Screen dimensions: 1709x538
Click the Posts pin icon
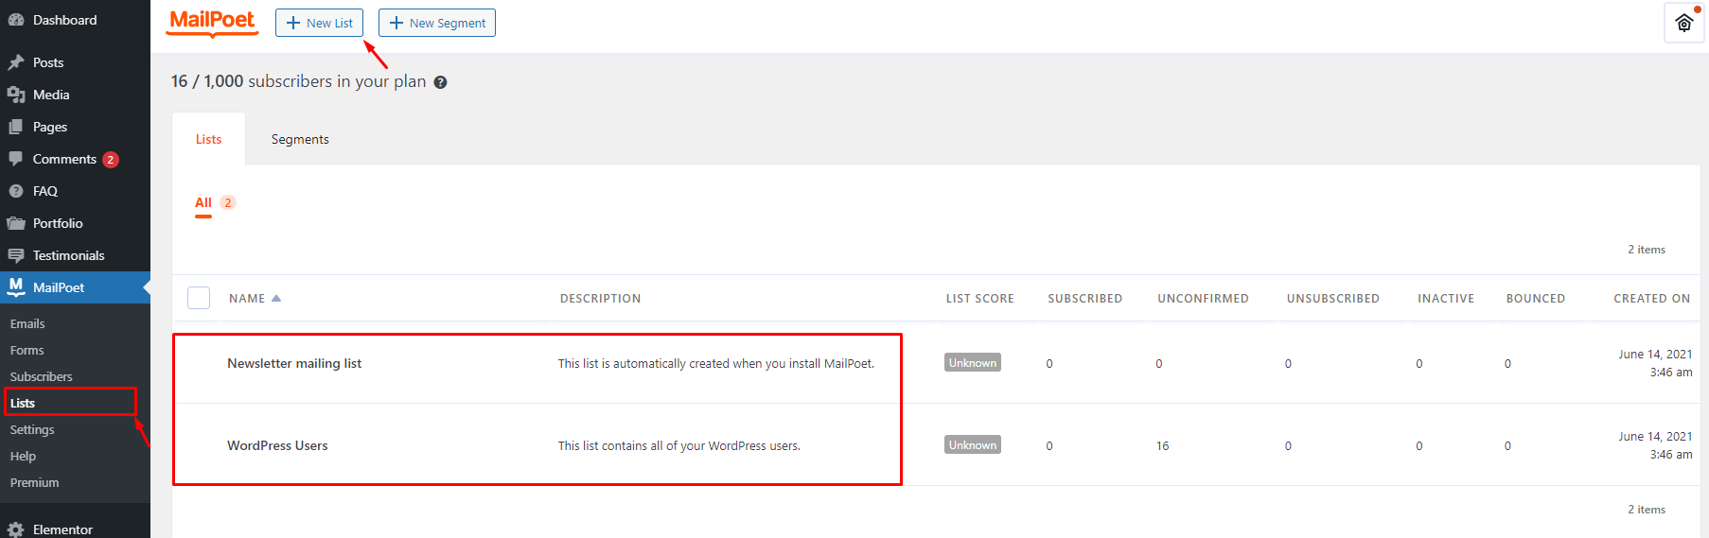[16, 62]
